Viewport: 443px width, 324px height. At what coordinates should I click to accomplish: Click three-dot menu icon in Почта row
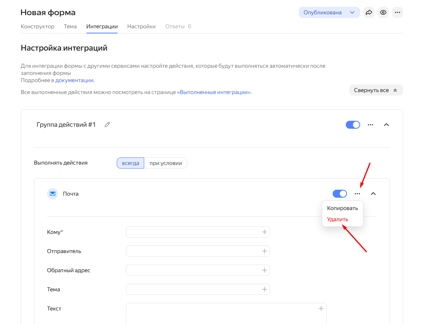click(357, 194)
